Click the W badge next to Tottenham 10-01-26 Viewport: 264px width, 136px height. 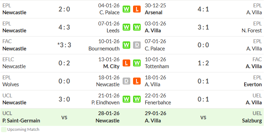pos(137,63)
